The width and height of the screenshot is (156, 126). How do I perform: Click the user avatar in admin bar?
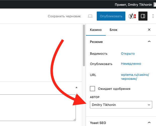pos(155,5)
